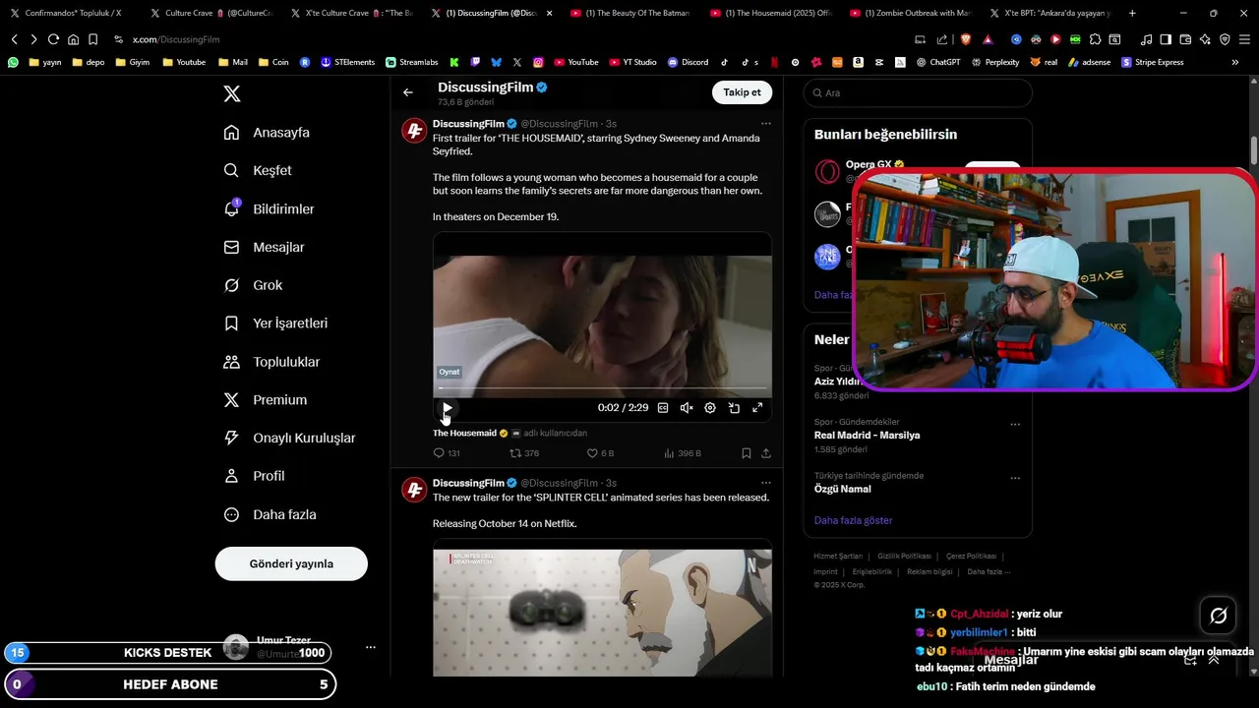Click the X logo in sidebar
The image size is (1259, 708).
(x=231, y=93)
